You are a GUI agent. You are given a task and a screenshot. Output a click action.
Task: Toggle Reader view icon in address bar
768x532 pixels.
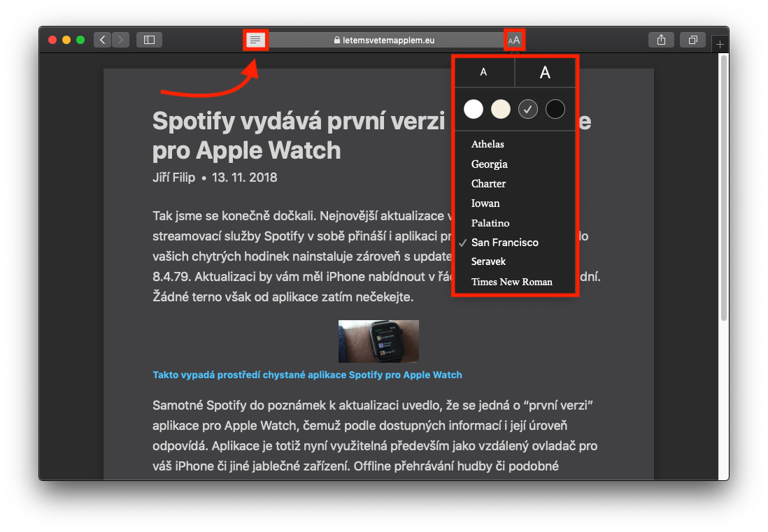click(x=255, y=40)
